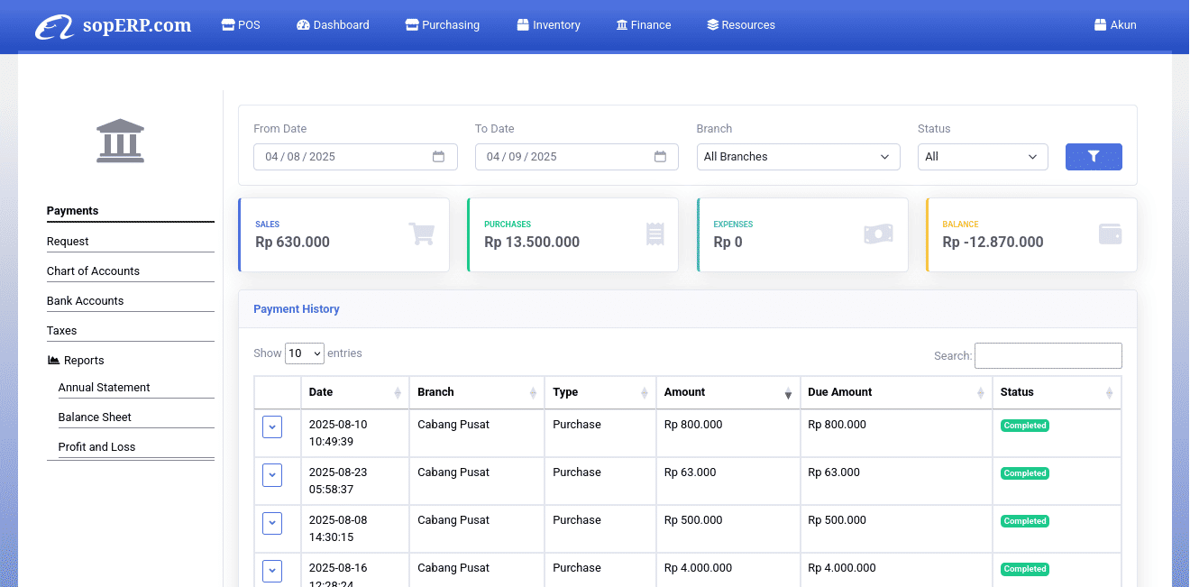Open the Inventory menu

click(548, 25)
